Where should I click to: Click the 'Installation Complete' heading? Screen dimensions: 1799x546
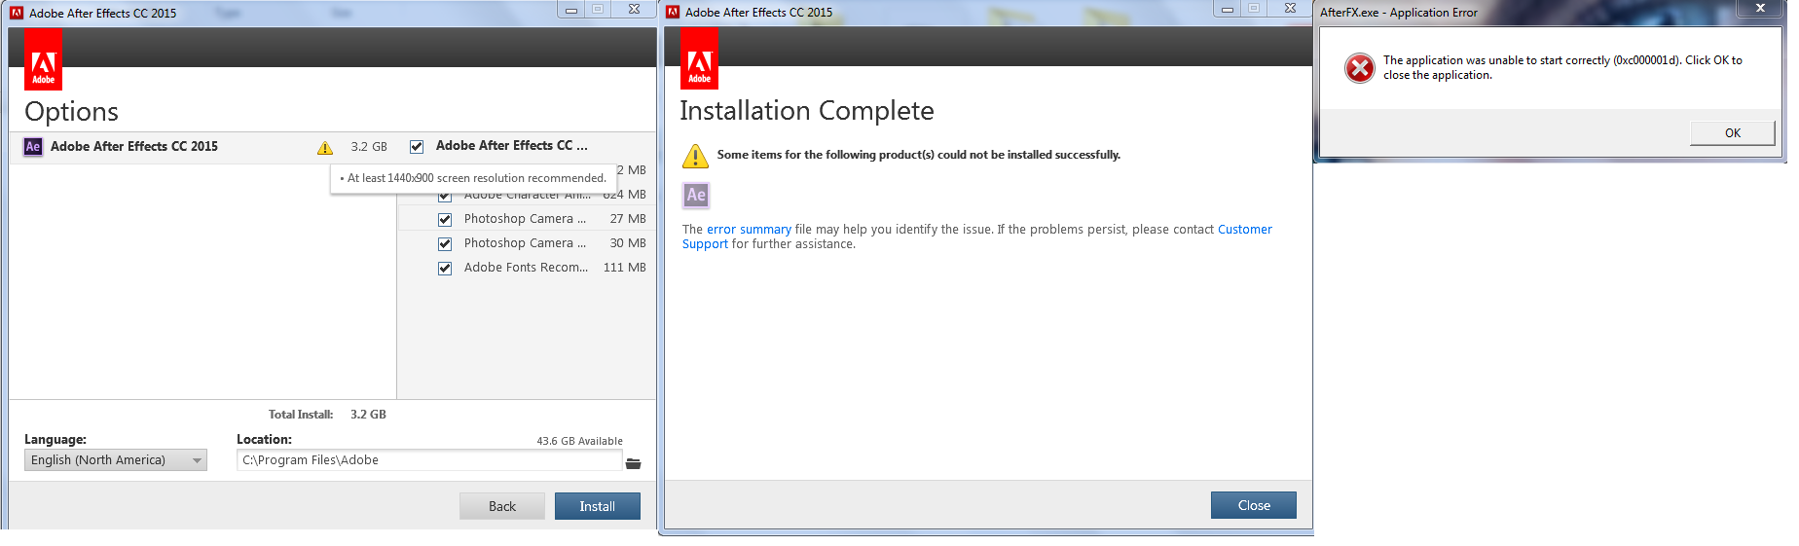point(807,111)
